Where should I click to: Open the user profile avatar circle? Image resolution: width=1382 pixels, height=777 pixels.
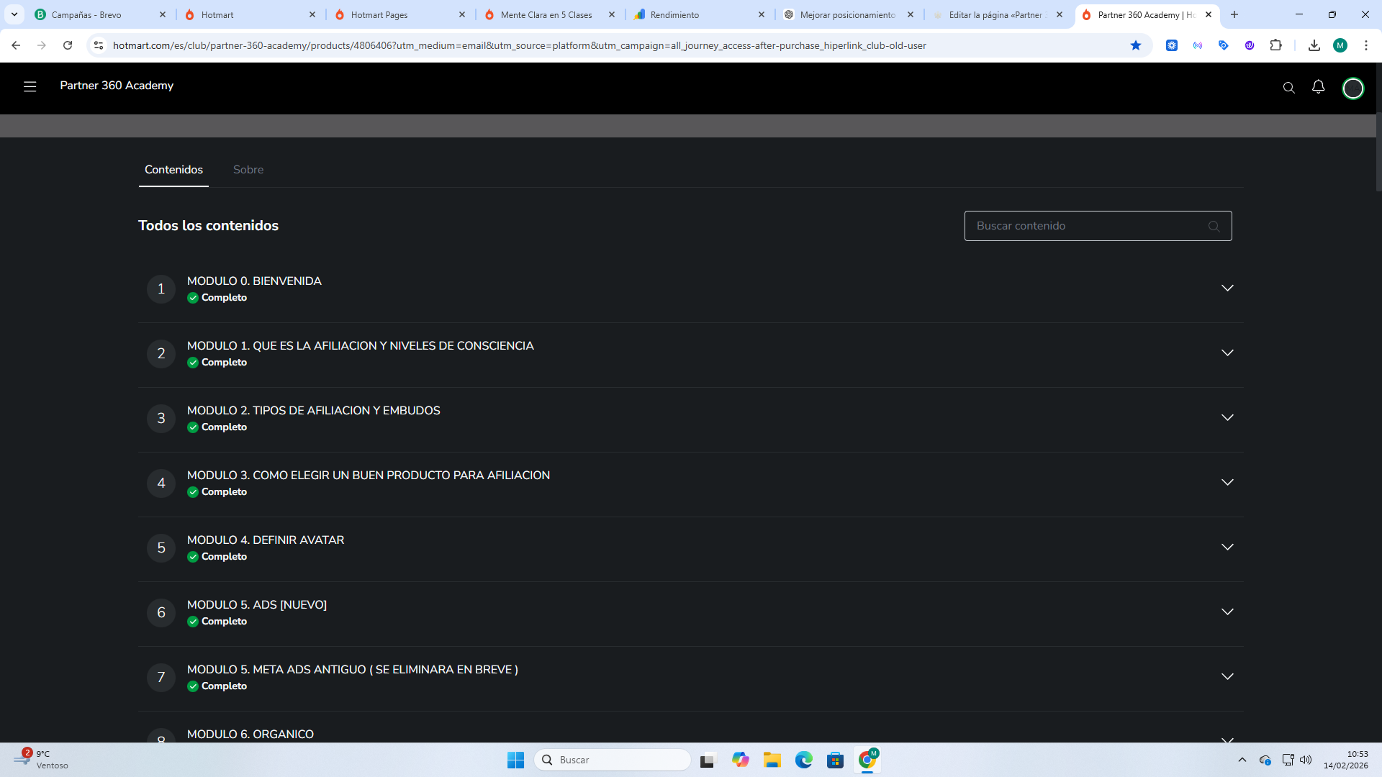pyautogui.click(x=1352, y=88)
